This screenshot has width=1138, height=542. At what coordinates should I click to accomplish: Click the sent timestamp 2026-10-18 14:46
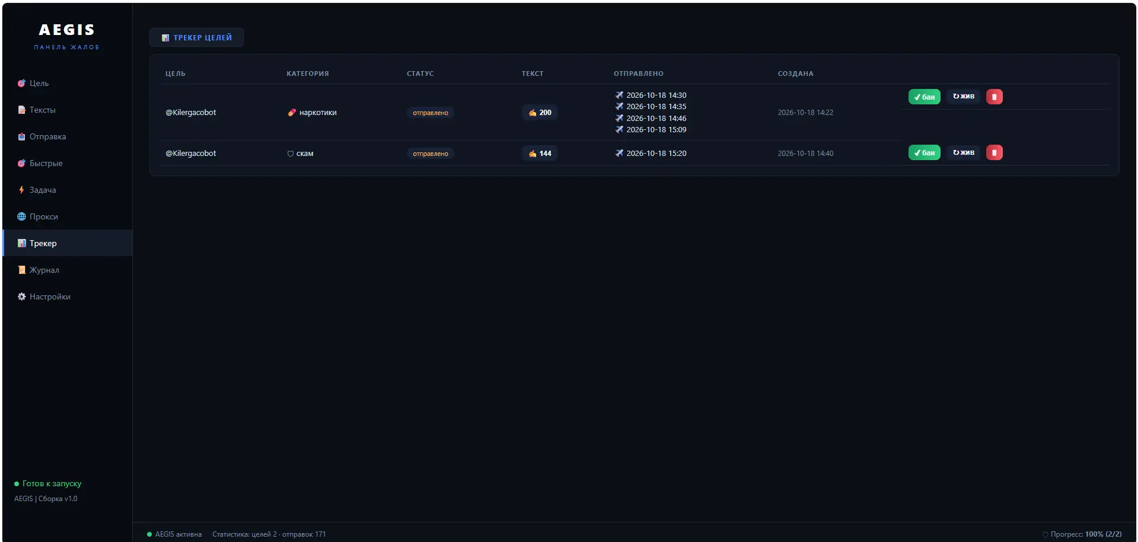(651, 118)
